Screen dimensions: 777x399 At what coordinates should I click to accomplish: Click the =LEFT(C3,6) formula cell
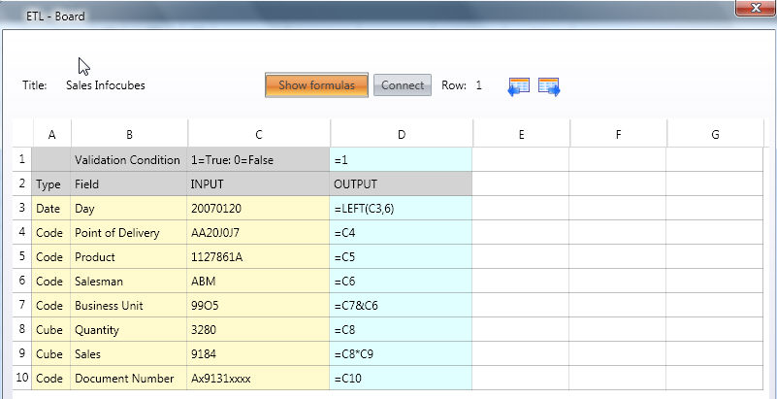[x=401, y=208]
